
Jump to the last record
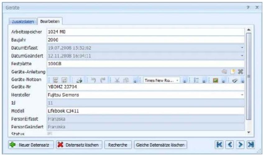pos(251,144)
